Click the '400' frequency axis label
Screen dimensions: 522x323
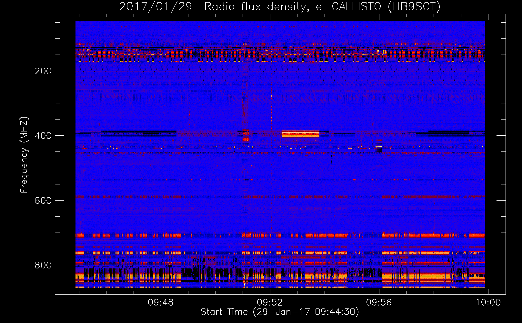tap(43, 136)
